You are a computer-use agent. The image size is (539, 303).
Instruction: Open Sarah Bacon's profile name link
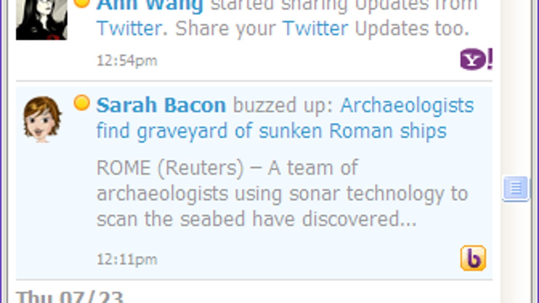161,105
